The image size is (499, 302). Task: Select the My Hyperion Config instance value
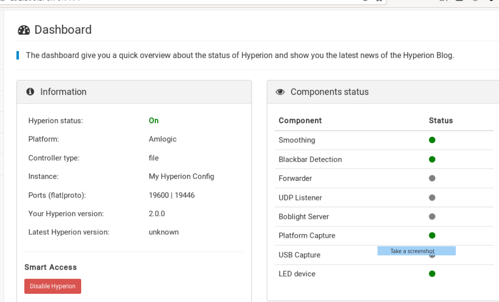coord(181,177)
